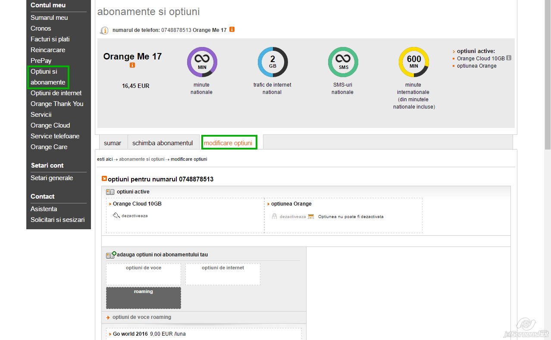The width and height of the screenshot is (551, 340).
Task: Click the 'trafic de internet national' label
Action: tap(272, 88)
